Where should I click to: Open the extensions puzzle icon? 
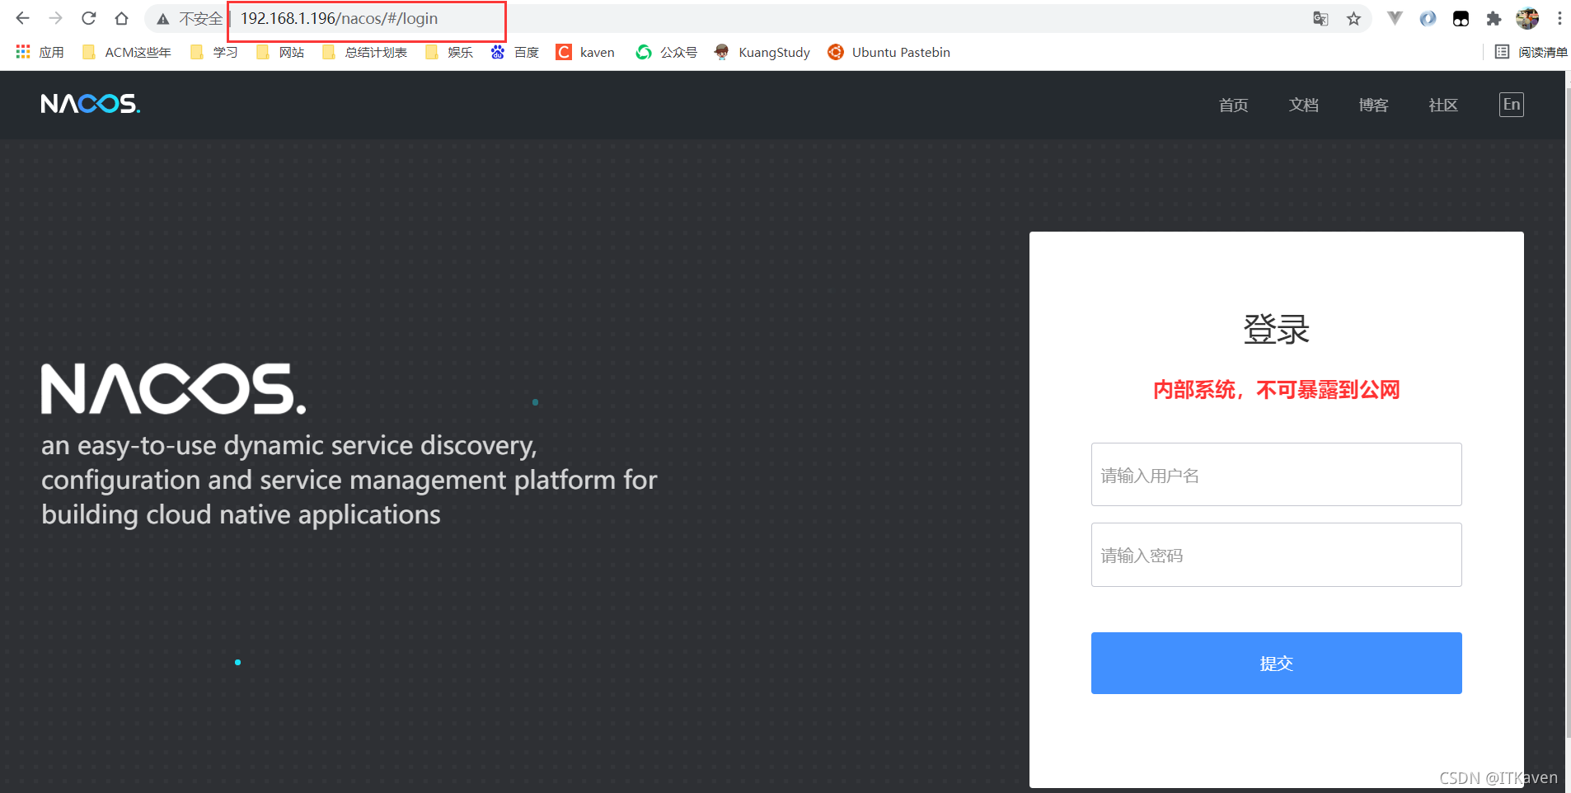click(x=1494, y=18)
